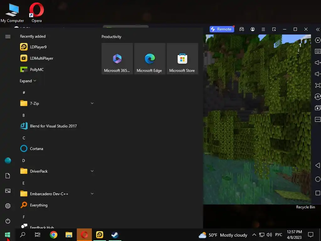Open LDPlayer keyboard mapping icon
The image size is (321, 241).
coord(318,51)
